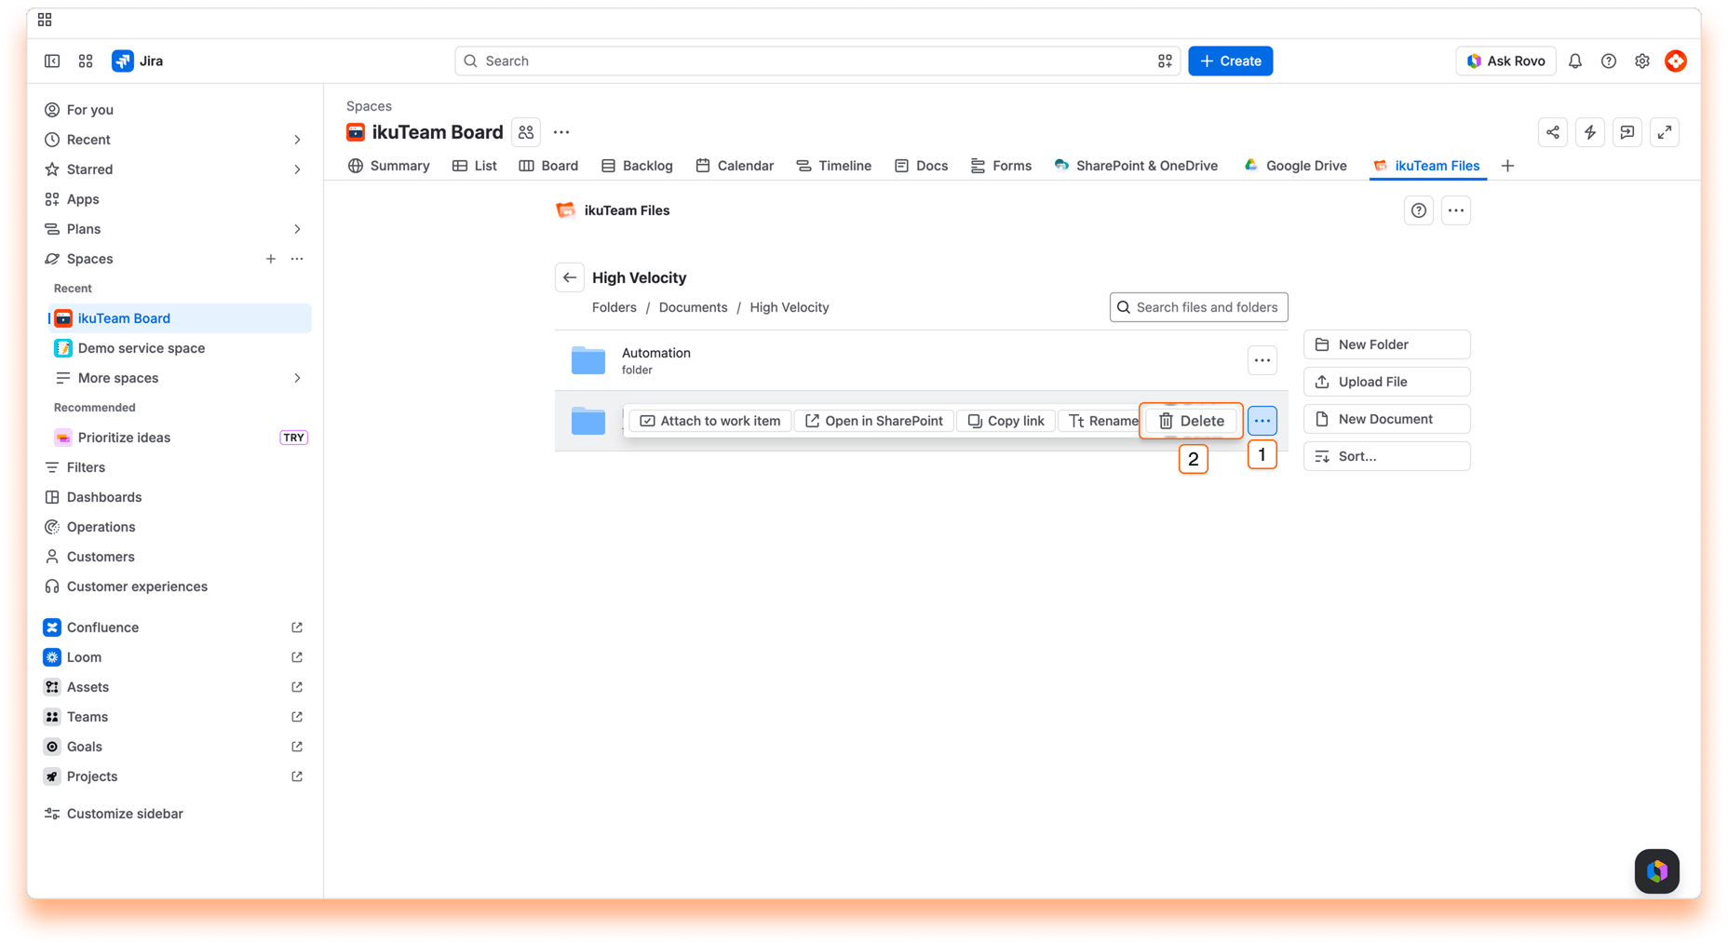This screenshot has height=944, width=1728.
Task: Expand the Recent sidebar chevron
Action: pos(297,140)
